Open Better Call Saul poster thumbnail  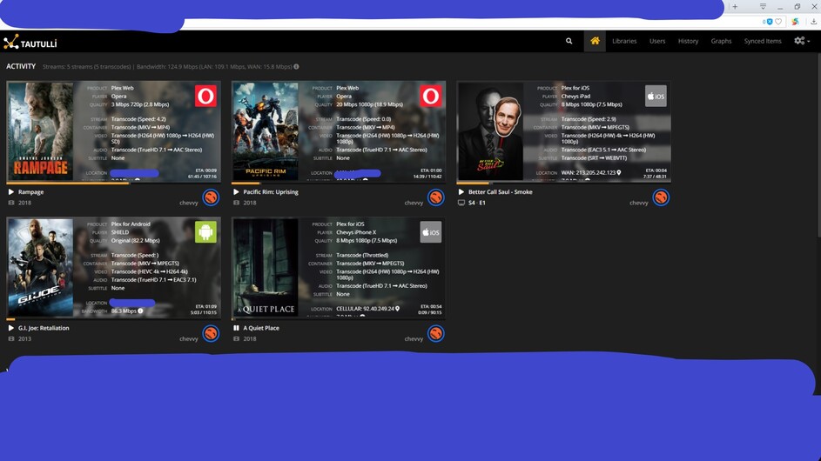coord(491,130)
